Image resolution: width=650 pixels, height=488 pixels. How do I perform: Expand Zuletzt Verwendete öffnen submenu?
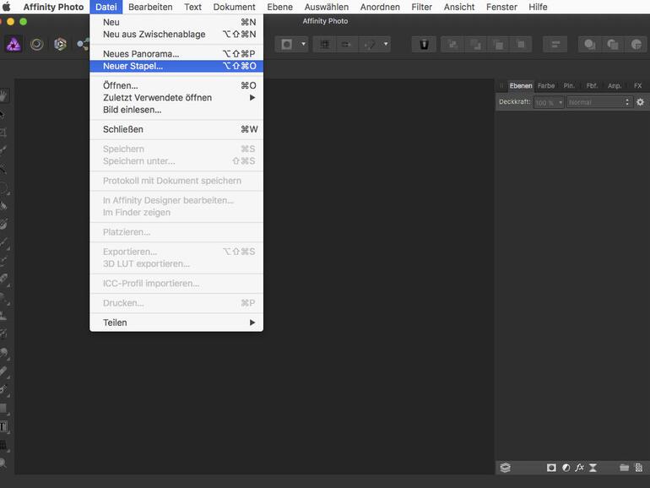[x=176, y=97]
